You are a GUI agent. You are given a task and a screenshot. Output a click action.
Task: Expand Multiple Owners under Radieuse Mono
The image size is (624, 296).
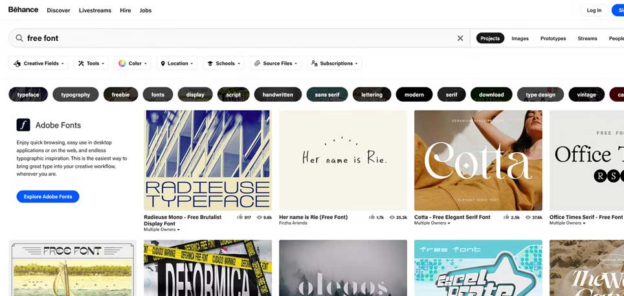pyautogui.click(x=162, y=229)
